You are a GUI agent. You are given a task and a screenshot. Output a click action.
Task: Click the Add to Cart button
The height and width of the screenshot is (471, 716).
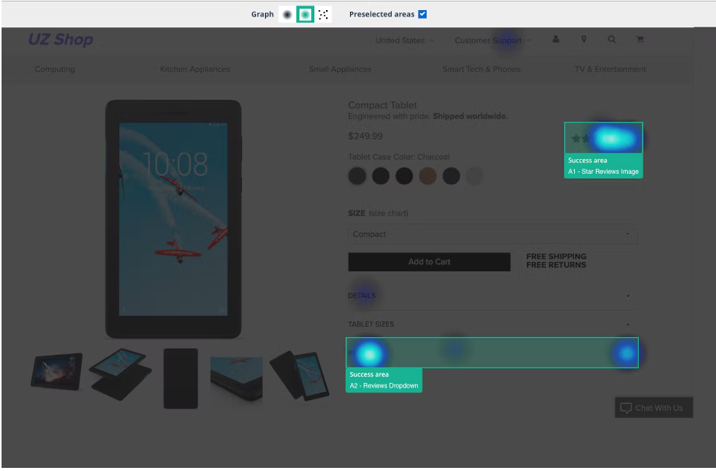click(x=429, y=262)
